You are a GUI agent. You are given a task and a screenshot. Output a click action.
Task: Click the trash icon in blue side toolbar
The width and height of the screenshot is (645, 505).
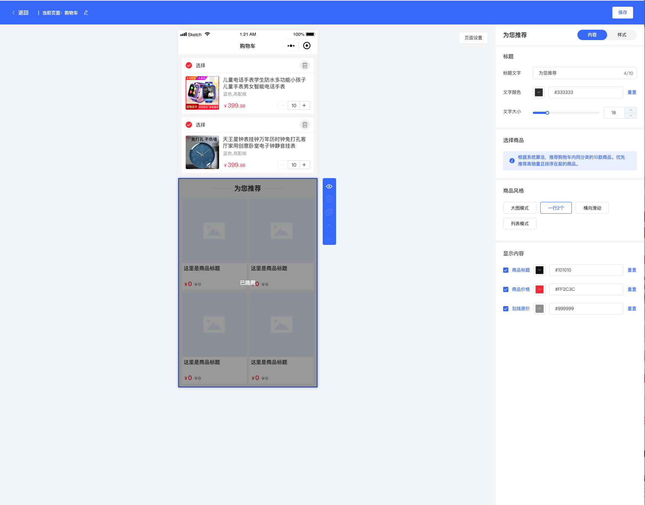(x=329, y=199)
